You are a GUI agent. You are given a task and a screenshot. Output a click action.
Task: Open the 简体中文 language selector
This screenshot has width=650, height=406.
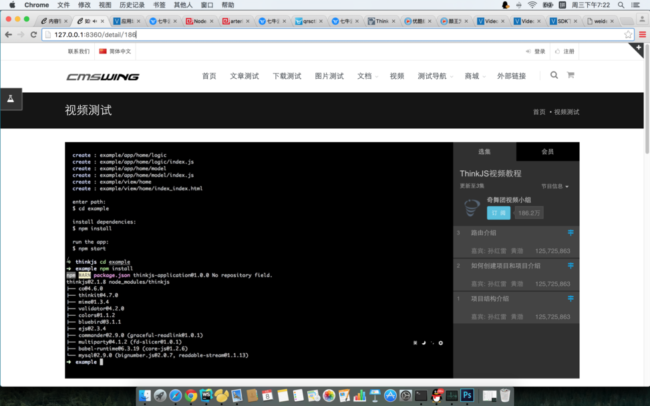[116, 51]
